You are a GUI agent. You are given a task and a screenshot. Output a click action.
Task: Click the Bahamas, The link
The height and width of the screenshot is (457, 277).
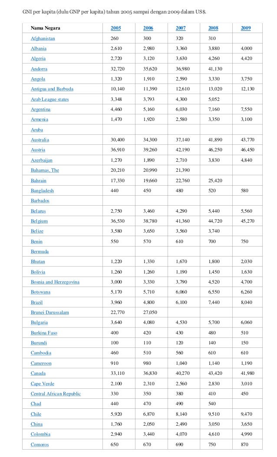(x=45, y=170)
